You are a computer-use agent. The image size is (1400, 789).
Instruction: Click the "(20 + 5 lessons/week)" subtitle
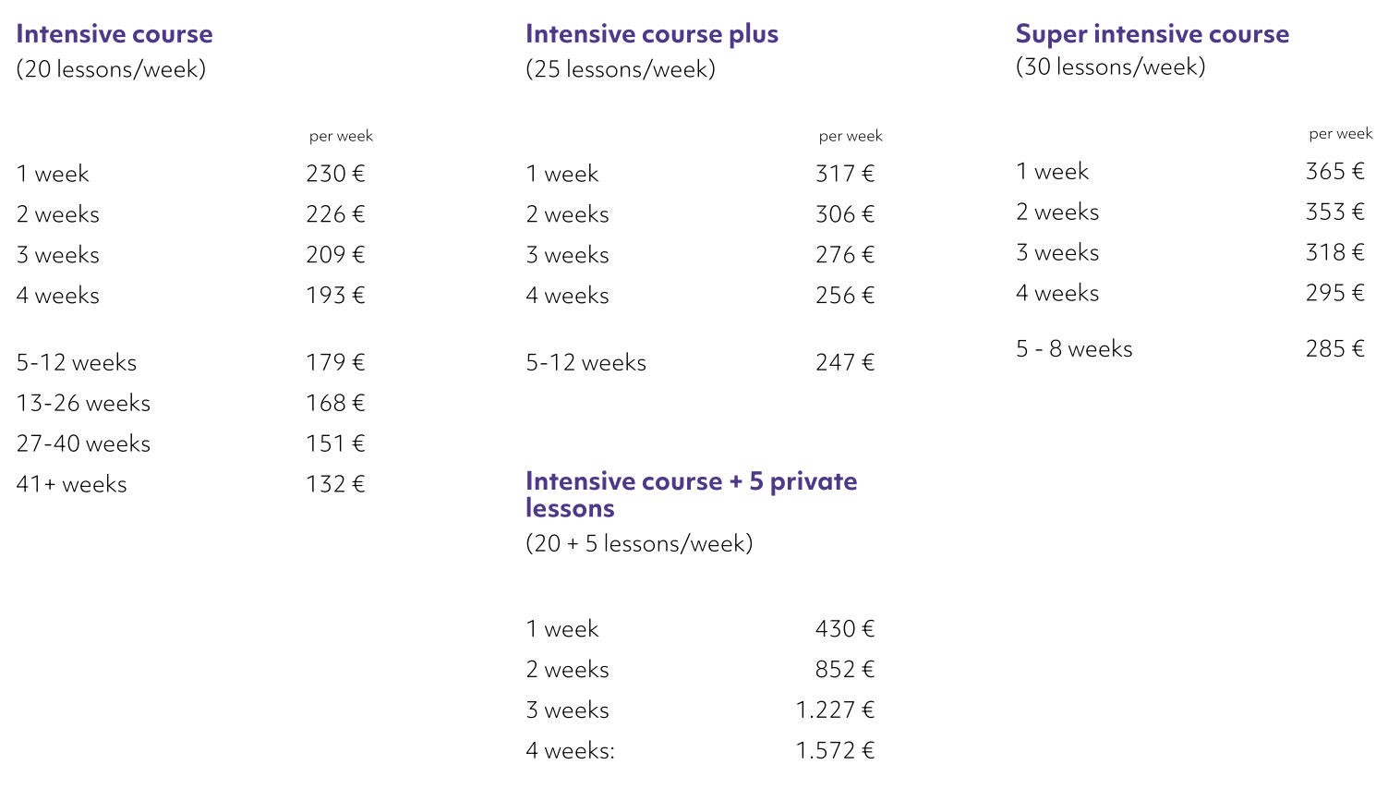point(639,543)
